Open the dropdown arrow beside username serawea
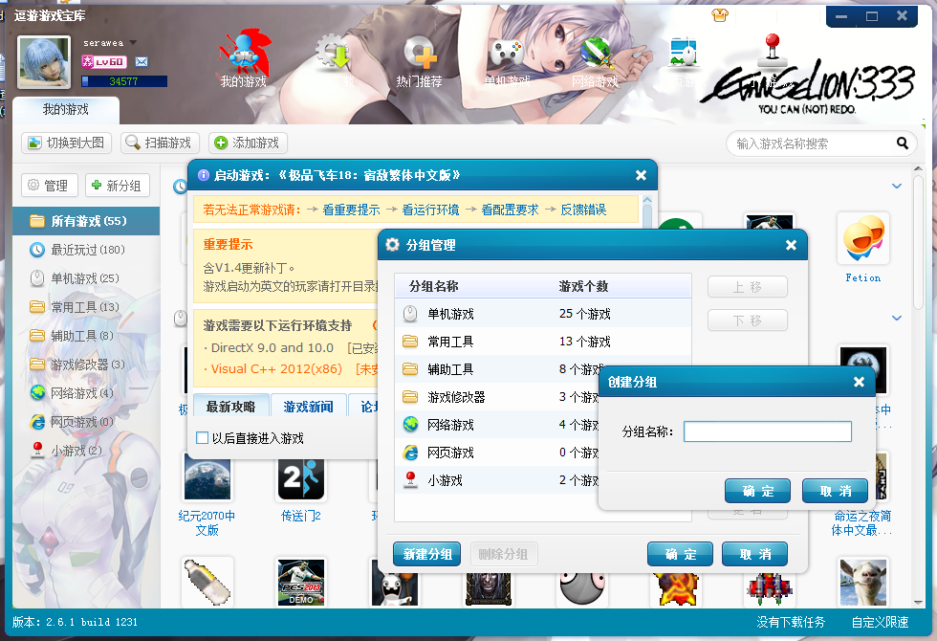Image resolution: width=937 pixels, height=641 pixels. click(x=133, y=43)
